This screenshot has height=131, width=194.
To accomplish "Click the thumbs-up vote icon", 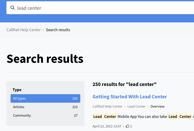I will tap(127, 126).
